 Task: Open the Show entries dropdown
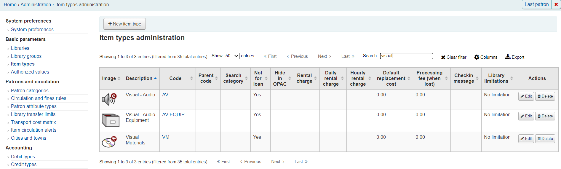click(x=232, y=56)
